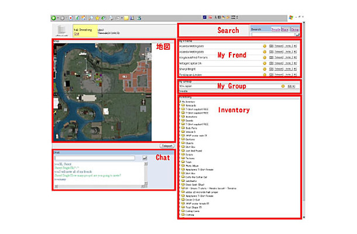Click yellow status icon in My Group row
Image resolution: width=357 pixels, height=234 pixels.
(283, 86)
